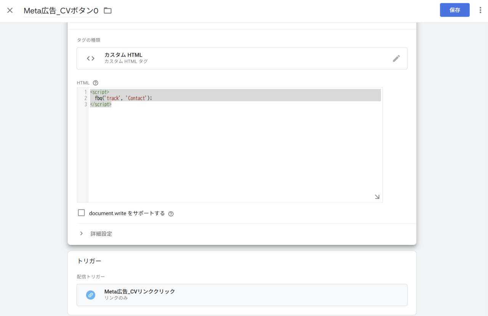
Task: Enable the document.write をサポートする checkbox
Action: (81, 213)
